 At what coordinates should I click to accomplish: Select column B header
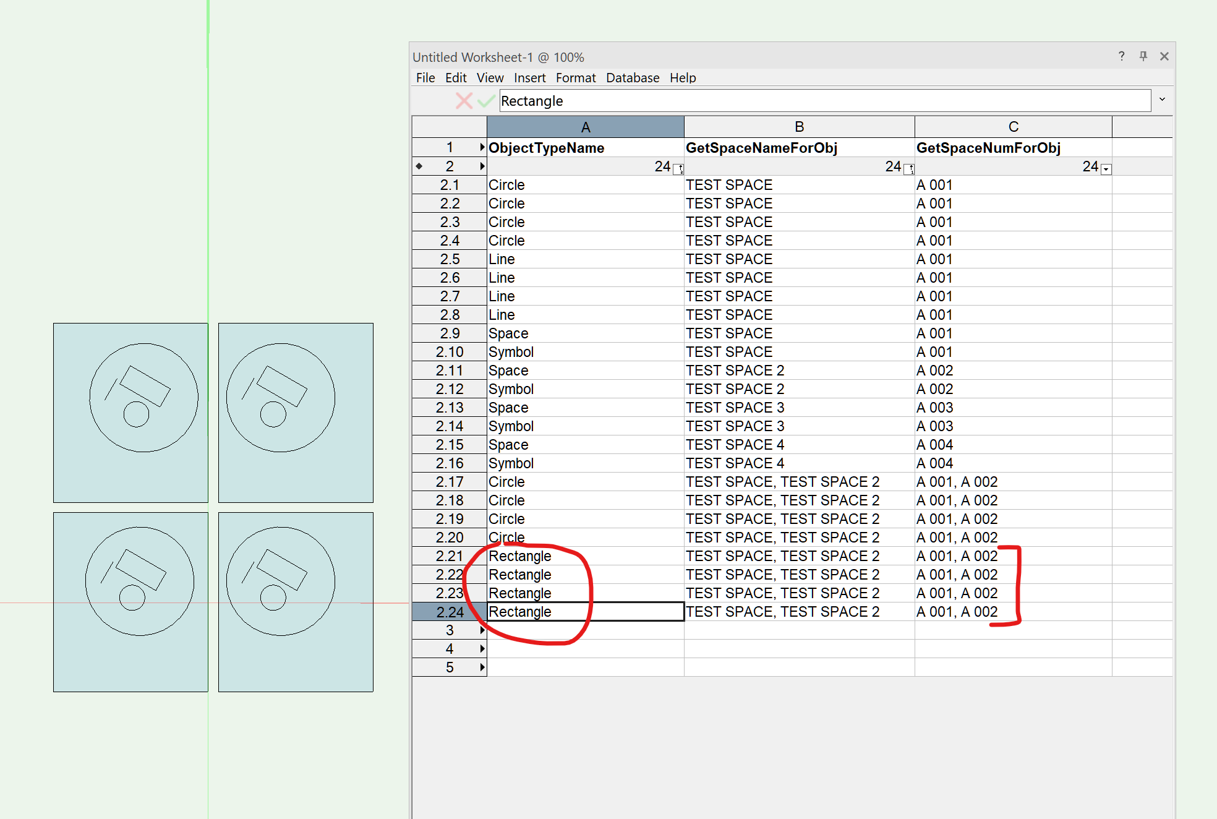point(799,127)
